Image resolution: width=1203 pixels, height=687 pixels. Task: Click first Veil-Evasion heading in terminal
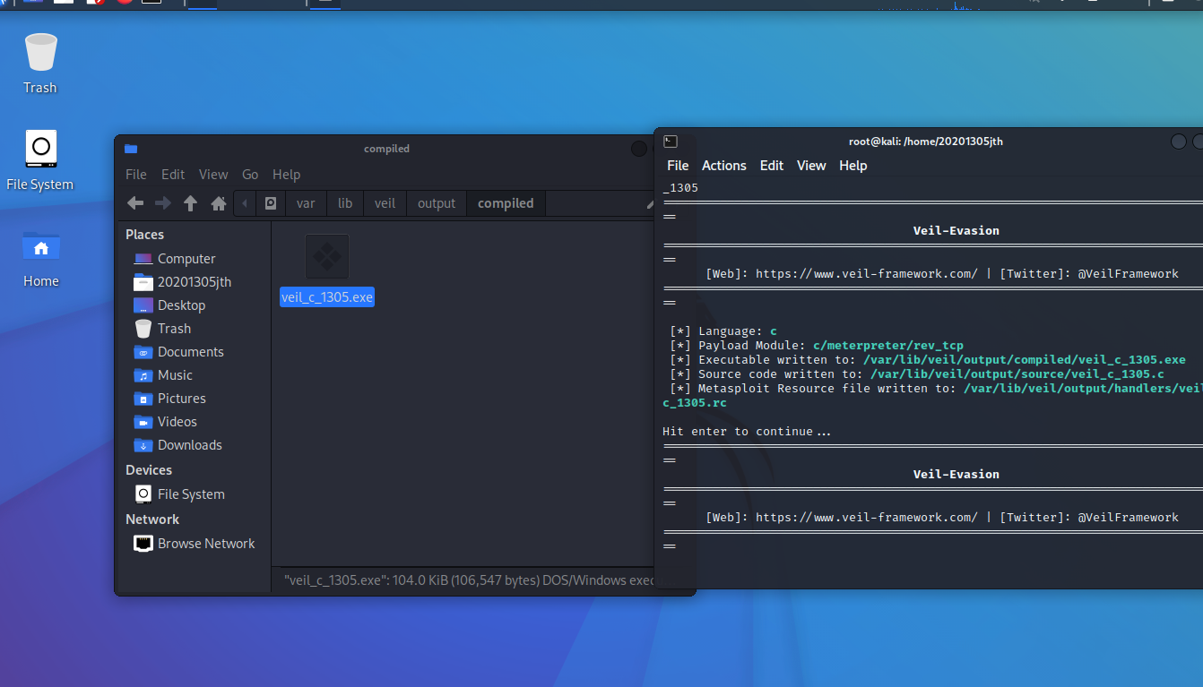click(x=956, y=230)
